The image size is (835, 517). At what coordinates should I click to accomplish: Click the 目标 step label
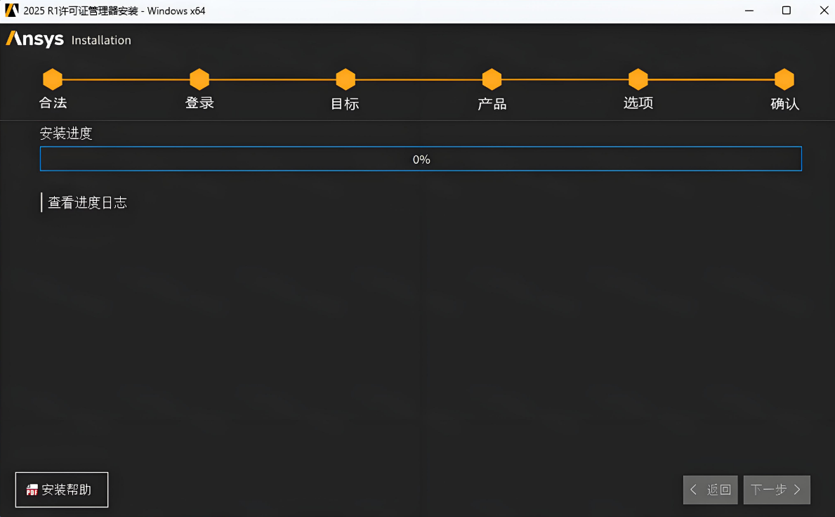coord(345,103)
